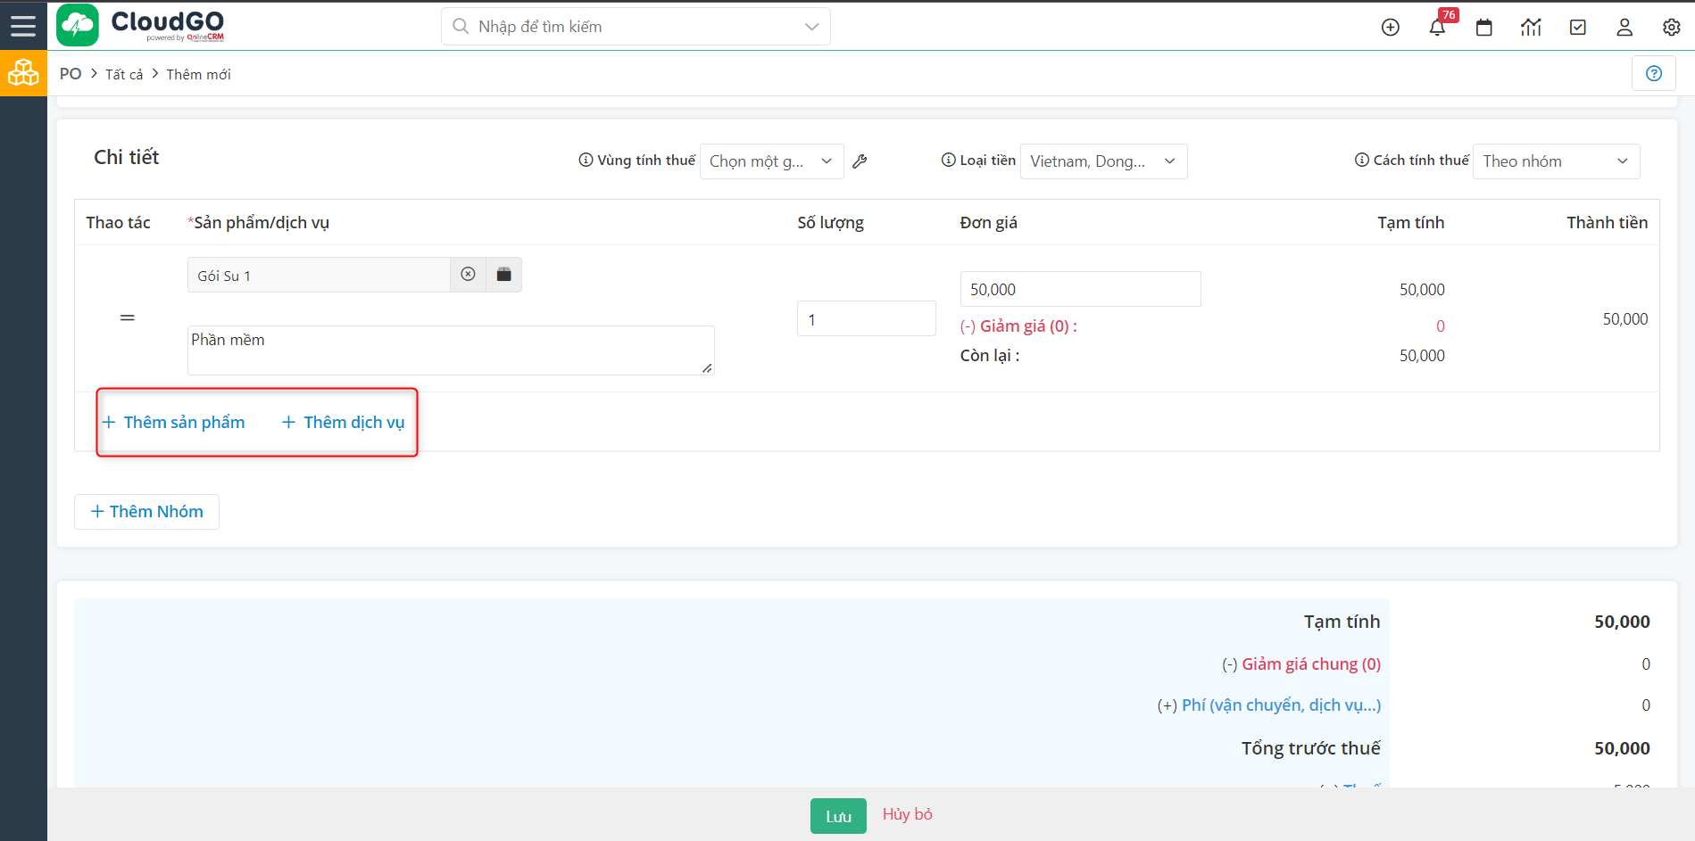Click the Số lượng quantity field

(x=865, y=319)
